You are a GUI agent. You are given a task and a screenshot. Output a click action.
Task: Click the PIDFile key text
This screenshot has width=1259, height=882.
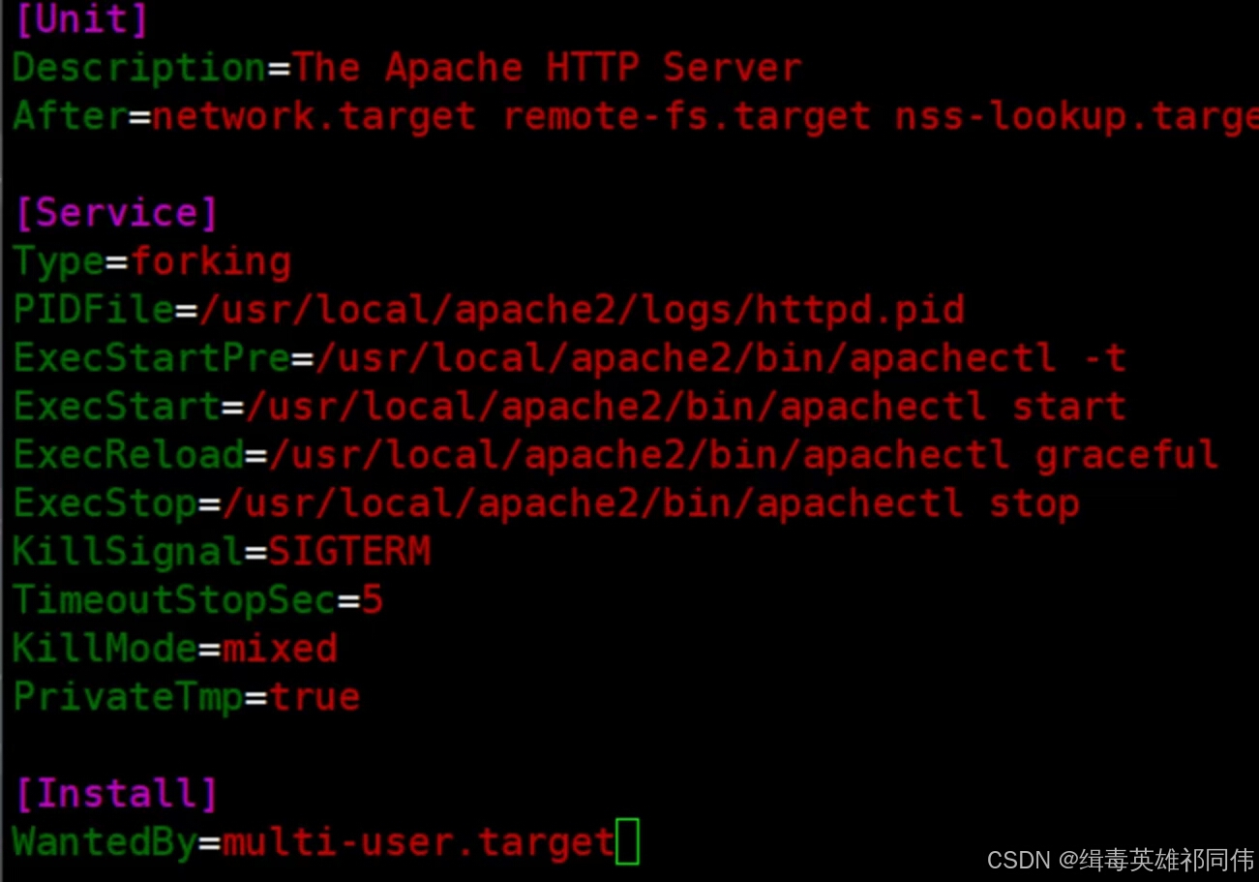click(93, 310)
